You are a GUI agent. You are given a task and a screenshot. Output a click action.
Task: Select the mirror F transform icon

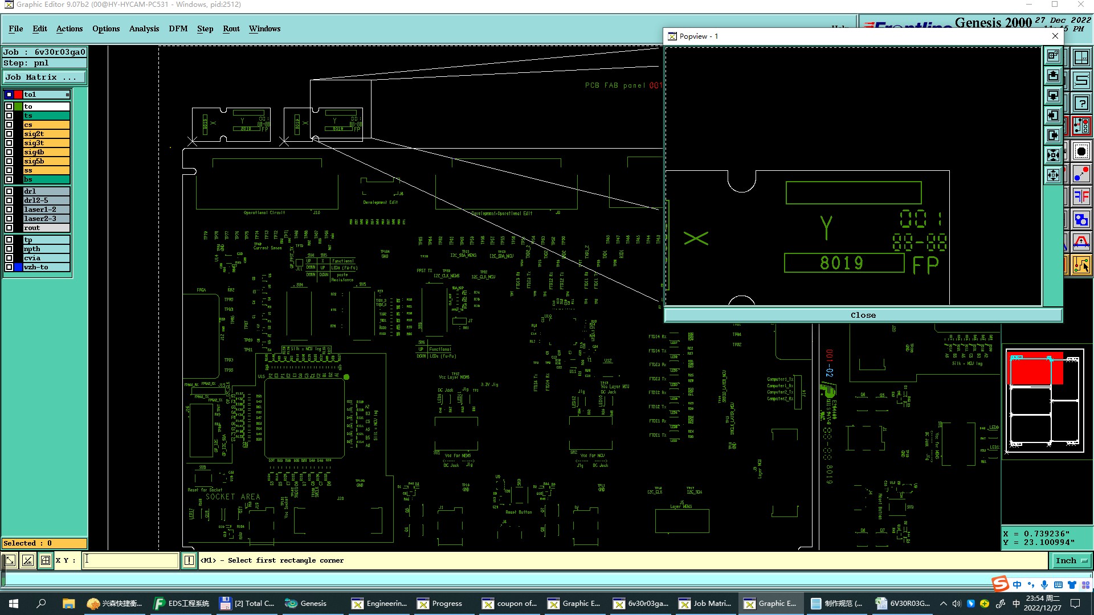click(1081, 196)
